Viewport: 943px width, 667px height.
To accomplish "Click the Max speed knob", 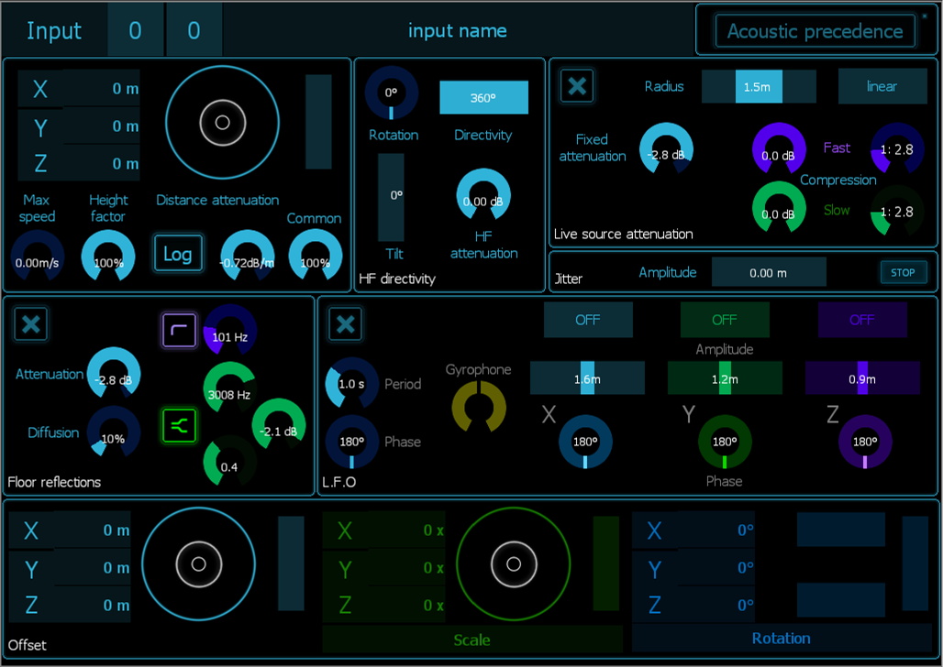I will click(x=38, y=256).
